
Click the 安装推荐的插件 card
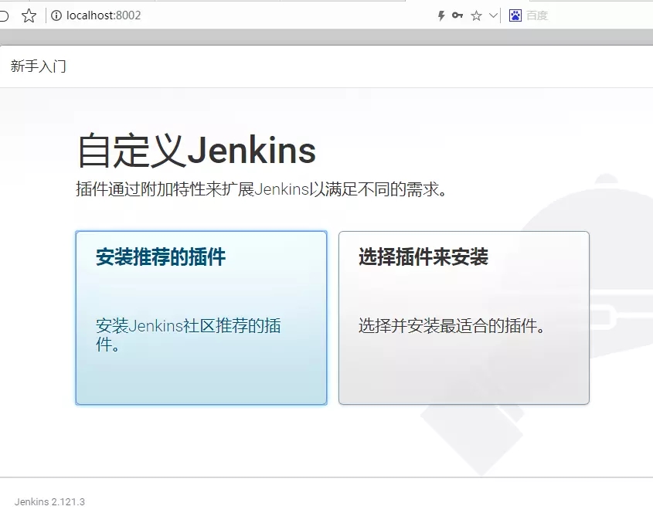click(201, 317)
